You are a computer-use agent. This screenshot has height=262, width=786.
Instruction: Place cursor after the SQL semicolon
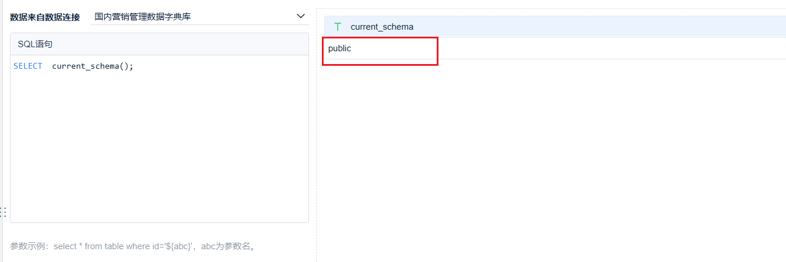tap(134, 66)
